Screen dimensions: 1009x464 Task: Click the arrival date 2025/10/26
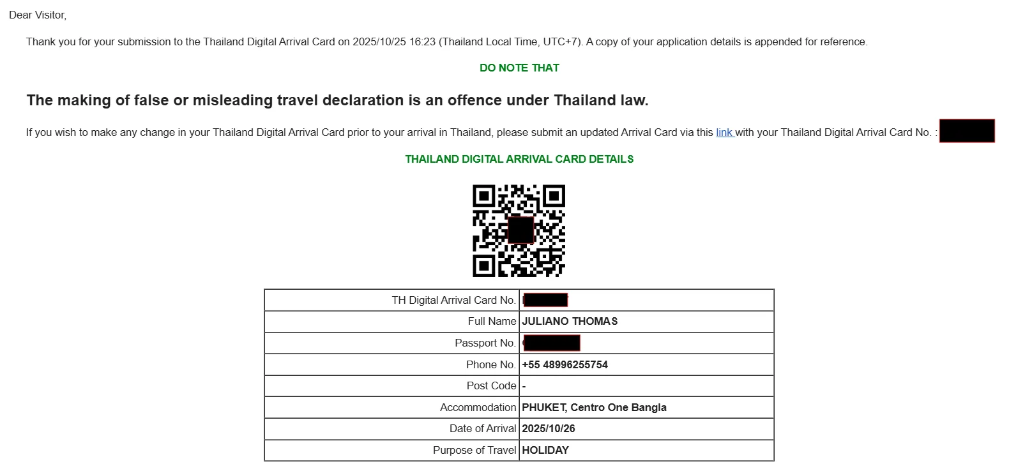click(548, 429)
